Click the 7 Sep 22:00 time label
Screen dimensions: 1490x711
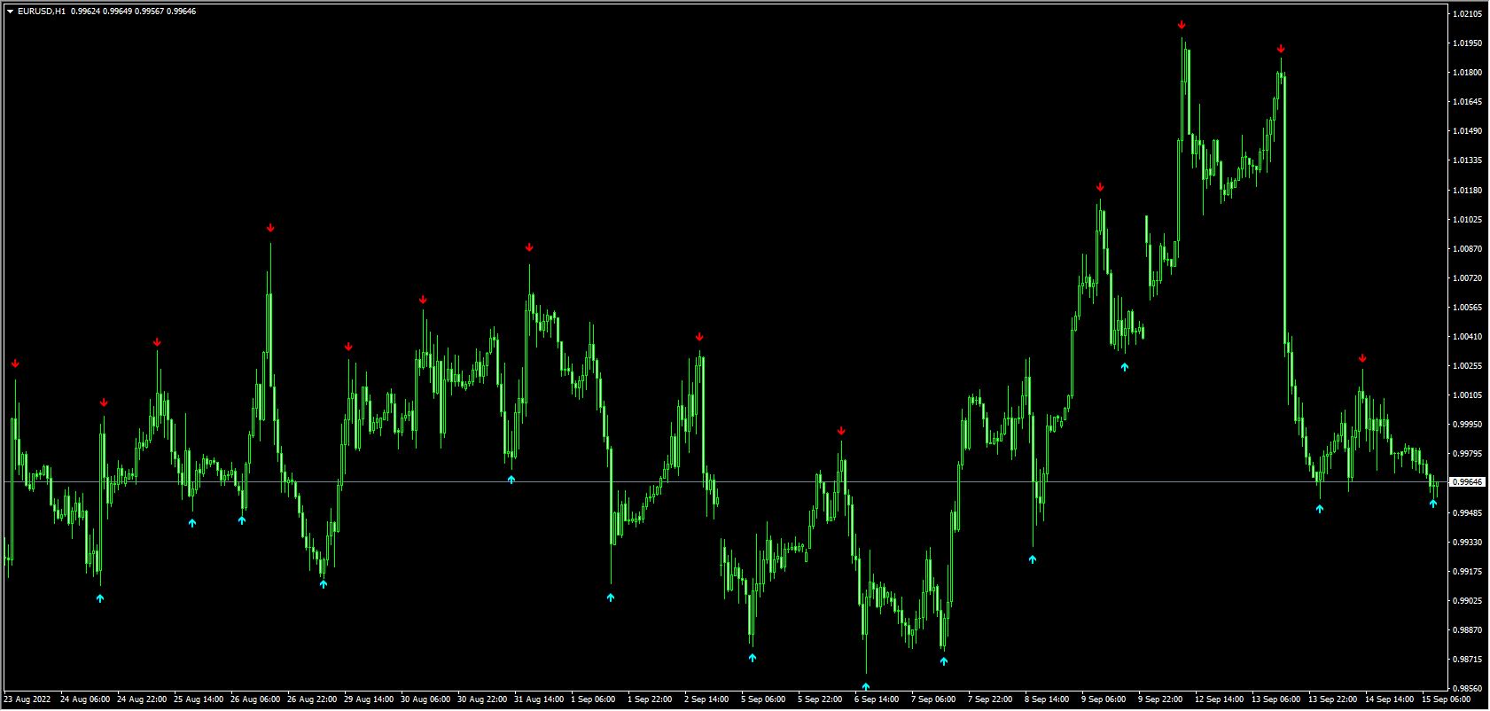click(x=990, y=699)
